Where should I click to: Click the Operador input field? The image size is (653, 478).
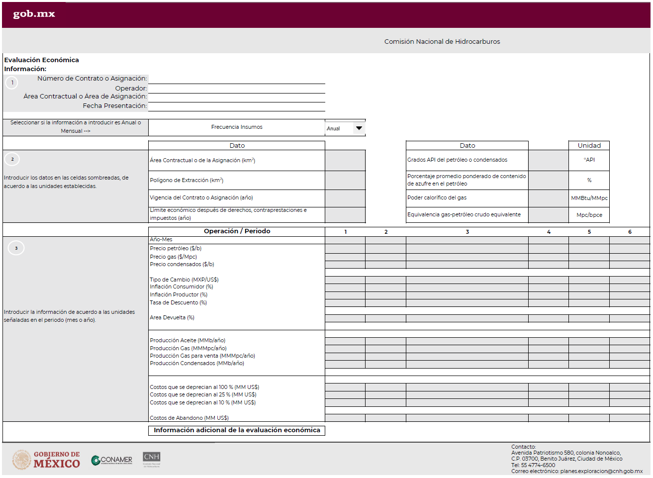237,89
